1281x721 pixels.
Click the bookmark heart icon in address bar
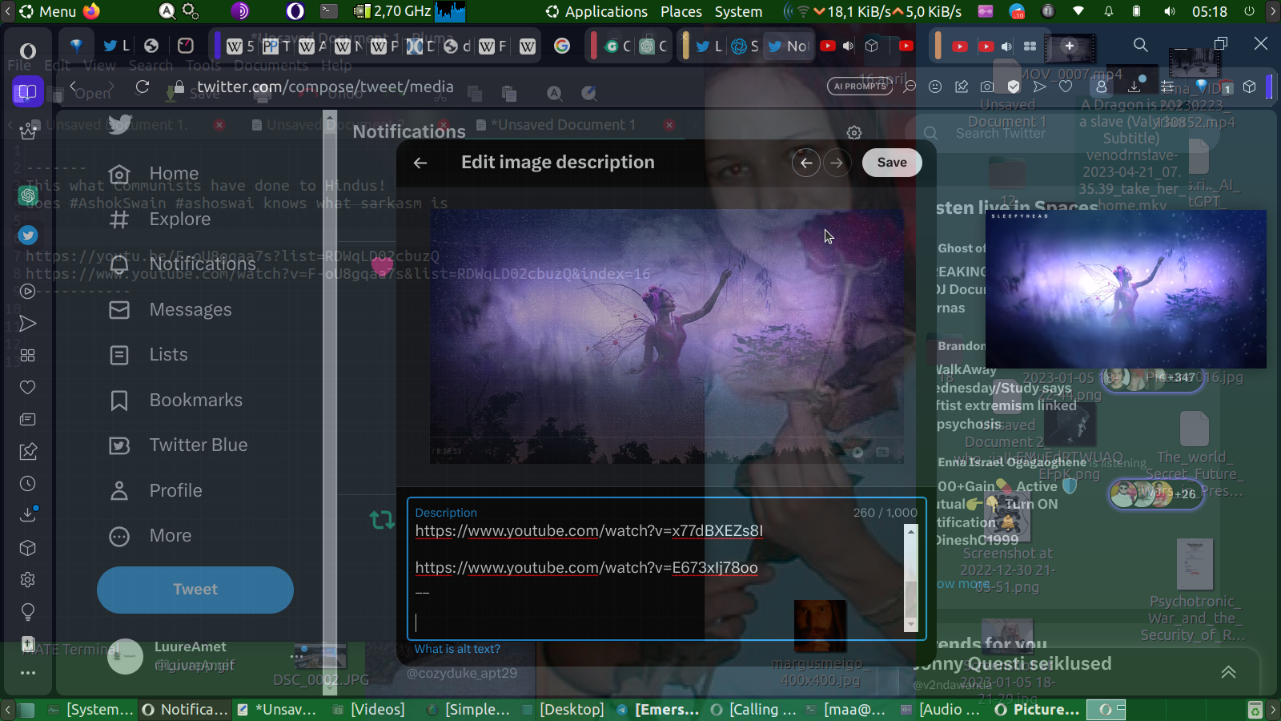[x=1066, y=87]
